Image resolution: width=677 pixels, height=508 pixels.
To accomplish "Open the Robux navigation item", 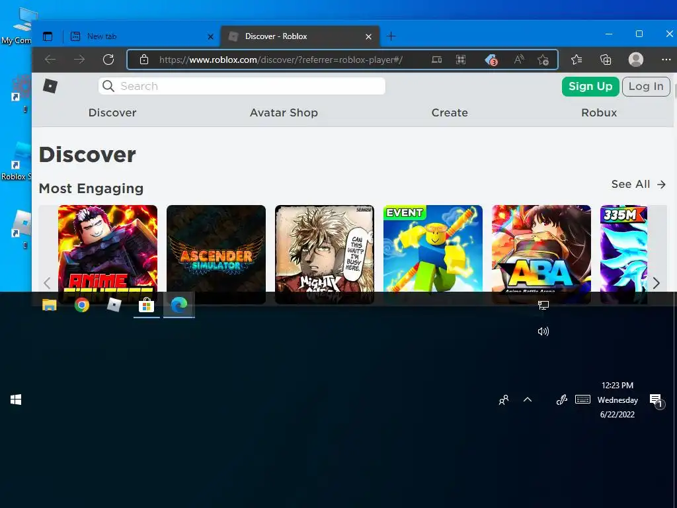I will (x=599, y=112).
